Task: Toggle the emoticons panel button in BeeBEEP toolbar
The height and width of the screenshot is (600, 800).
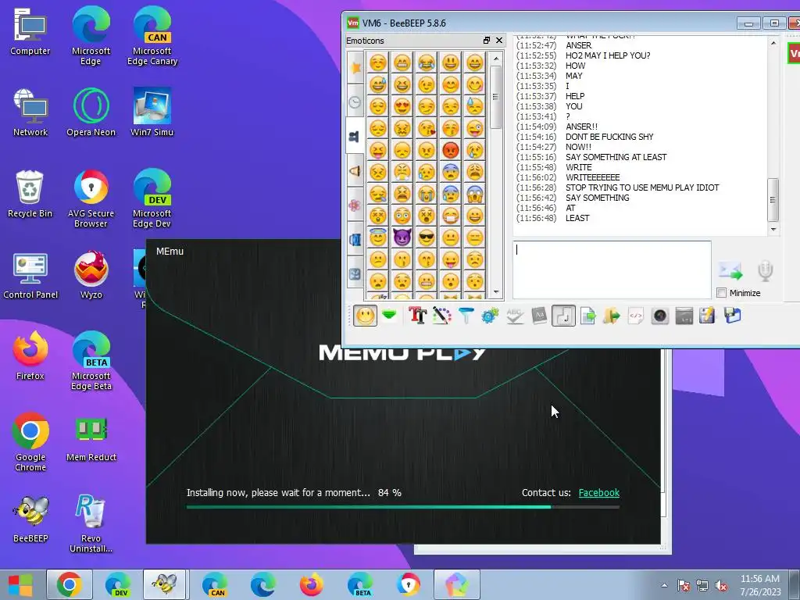Action: pyautogui.click(x=365, y=316)
